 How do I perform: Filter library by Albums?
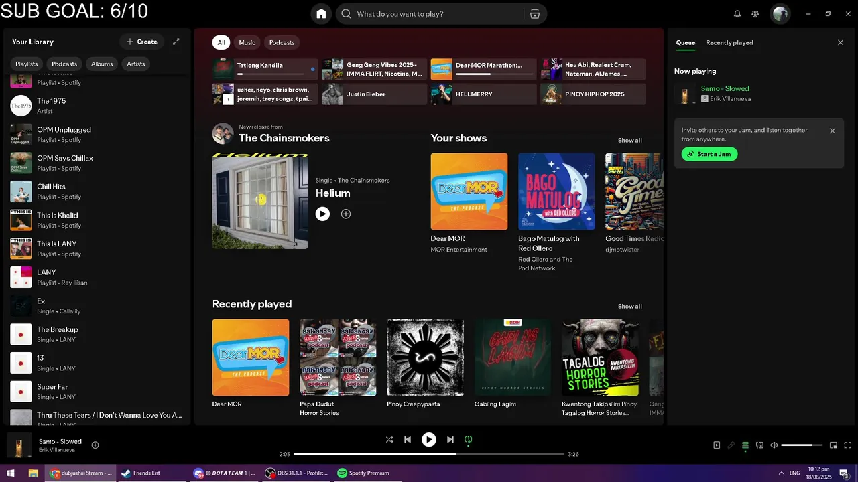click(x=102, y=64)
